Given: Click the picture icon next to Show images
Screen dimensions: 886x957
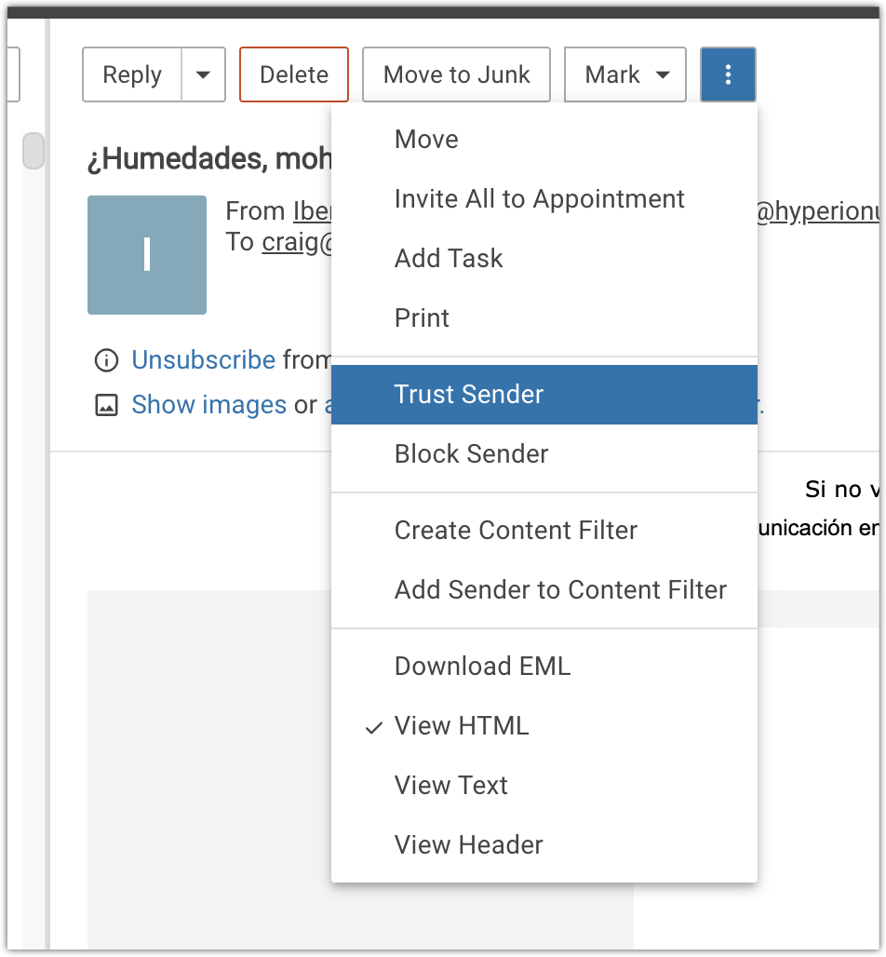Looking at the screenshot, I should (x=107, y=405).
